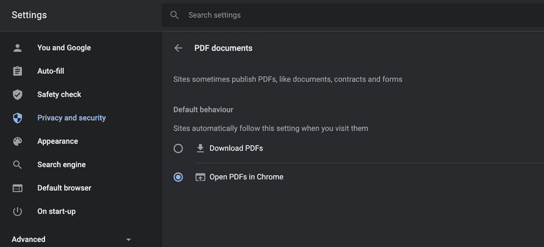Image resolution: width=544 pixels, height=247 pixels.
Task: Click the PDF documents page title
Action: pyautogui.click(x=223, y=48)
